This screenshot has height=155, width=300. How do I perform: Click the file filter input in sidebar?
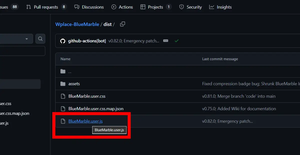[22, 51]
